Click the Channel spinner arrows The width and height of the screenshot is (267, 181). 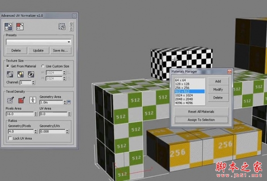(33, 83)
